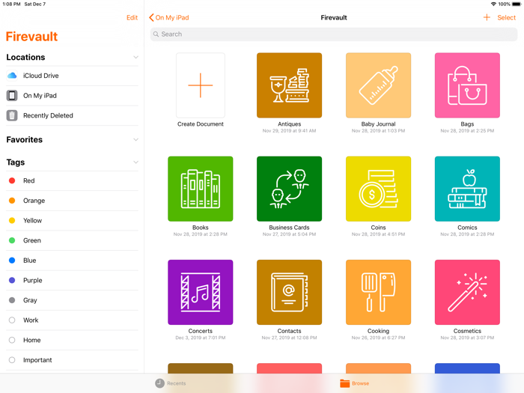Viewport: 524px width, 393px height.
Task: Open the Cooking collection icon
Action: tap(378, 292)
